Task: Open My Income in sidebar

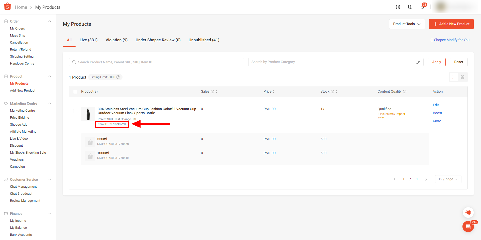Action: (18, 221)
